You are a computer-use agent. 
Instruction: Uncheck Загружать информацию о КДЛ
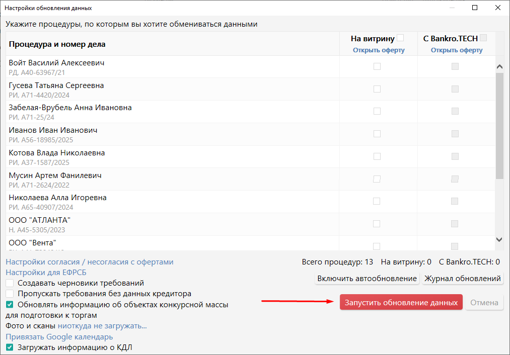click(10, 347)
